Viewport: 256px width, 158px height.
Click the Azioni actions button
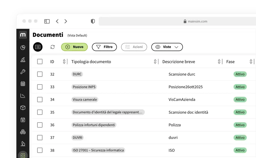[134, 47]
